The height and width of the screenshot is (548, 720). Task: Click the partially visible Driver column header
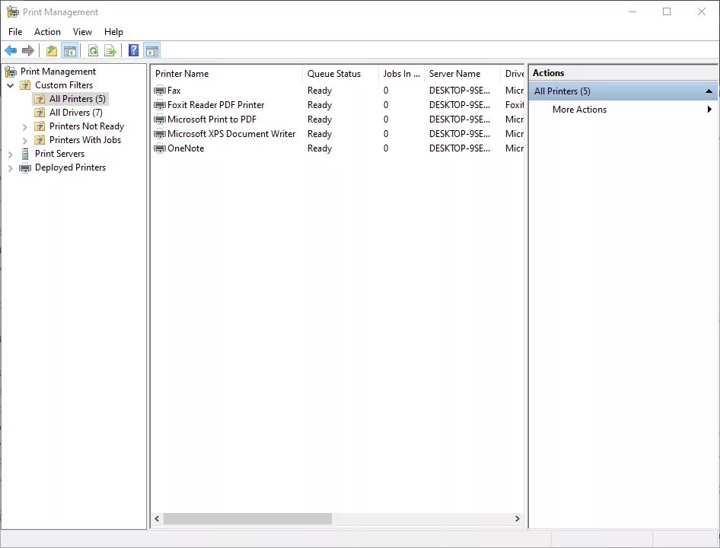pos(512,74)
